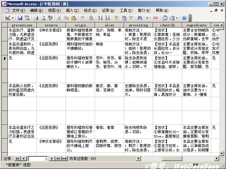Click the File Search icon
Screen dimensions: 226x169
click(27, 18)
